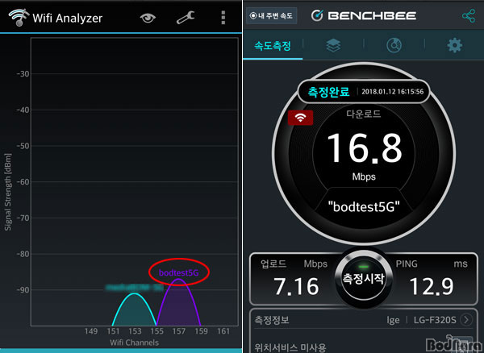
Task: Select the 속도측정 tab
Action: point(273,46)
